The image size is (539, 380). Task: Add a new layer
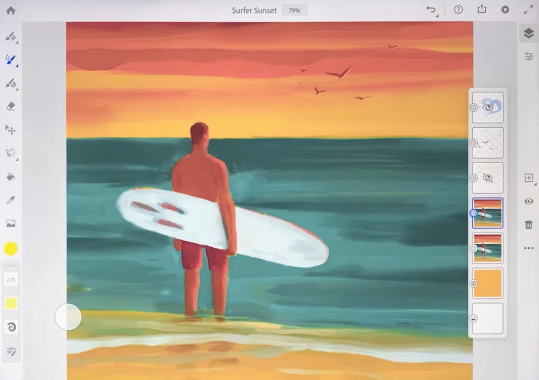(529, 178)
